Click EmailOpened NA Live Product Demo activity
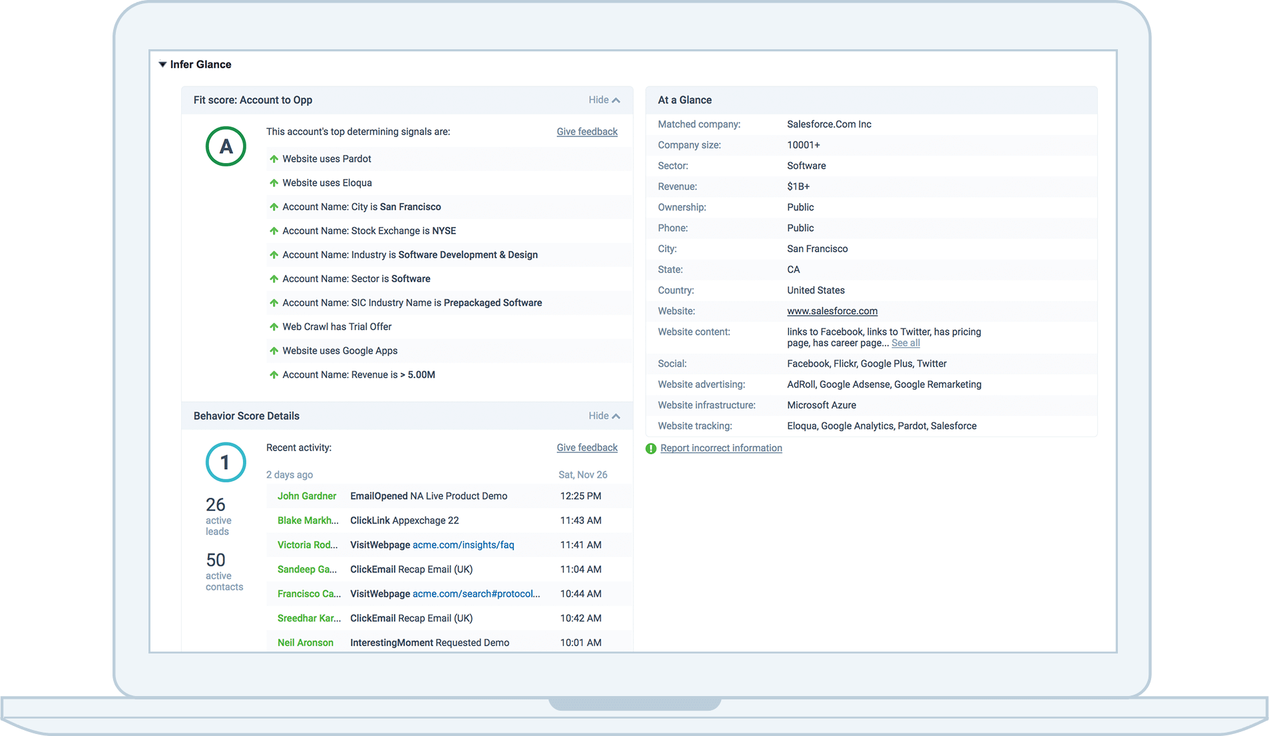Screen dimensions: 1269x736 click(429, 496)
